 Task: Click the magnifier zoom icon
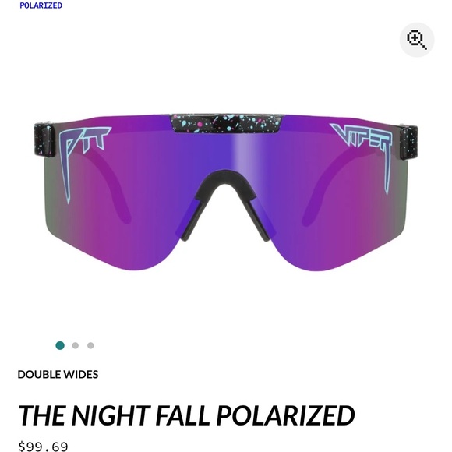(x=417, y=40)
